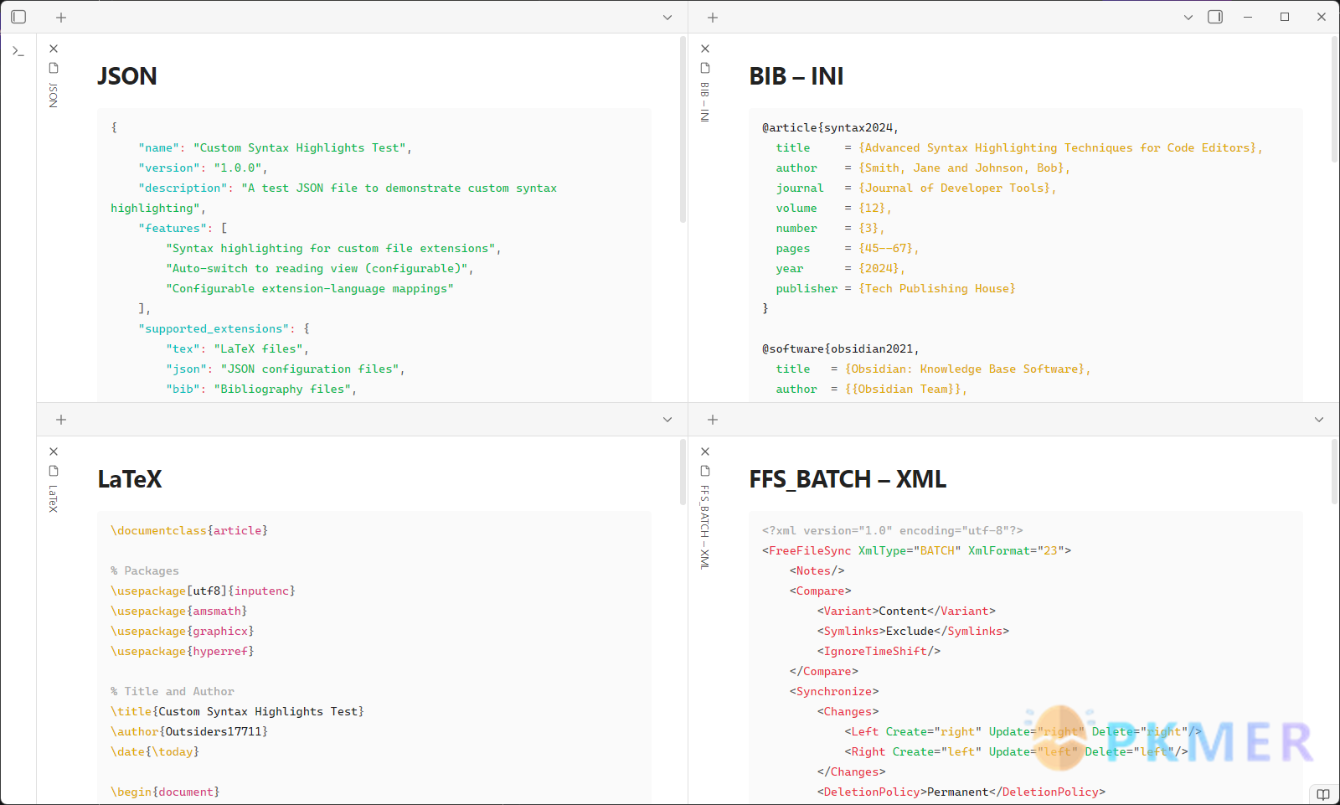Click the JSON tab file icon
This screenshot has height=805, width=1340.
(x=54, y=68)
